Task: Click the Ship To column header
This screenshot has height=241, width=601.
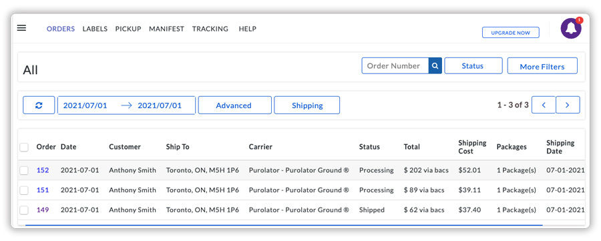Action: 178,147
